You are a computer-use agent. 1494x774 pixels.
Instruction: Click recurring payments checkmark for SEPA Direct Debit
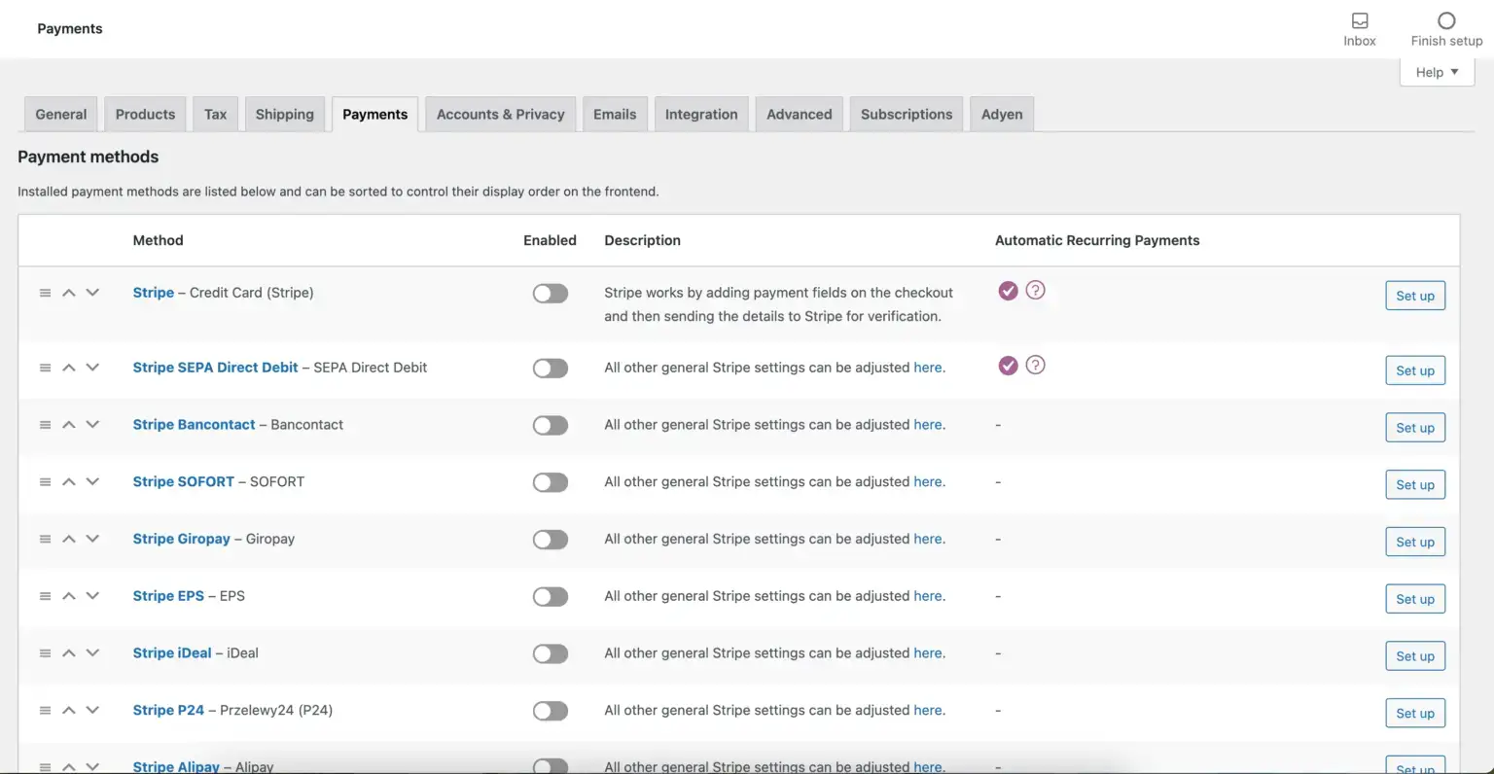point(1009,365)
